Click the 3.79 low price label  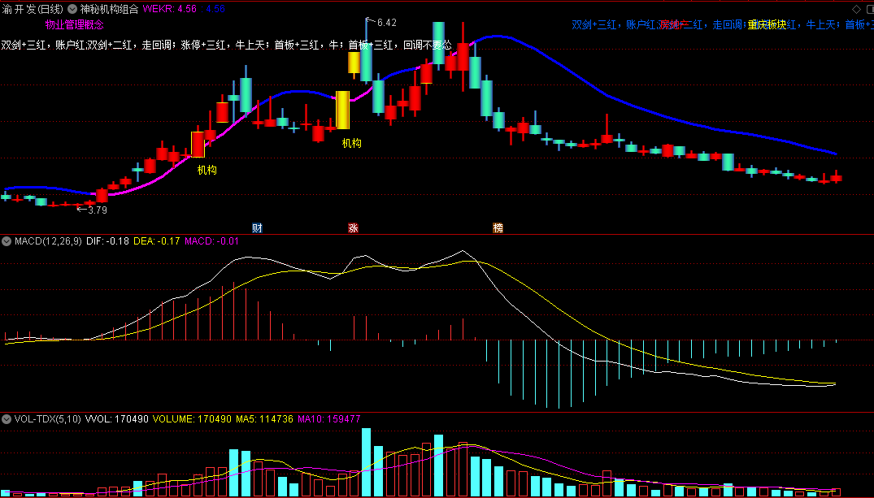pyautogui.click(x=97, y=210)
